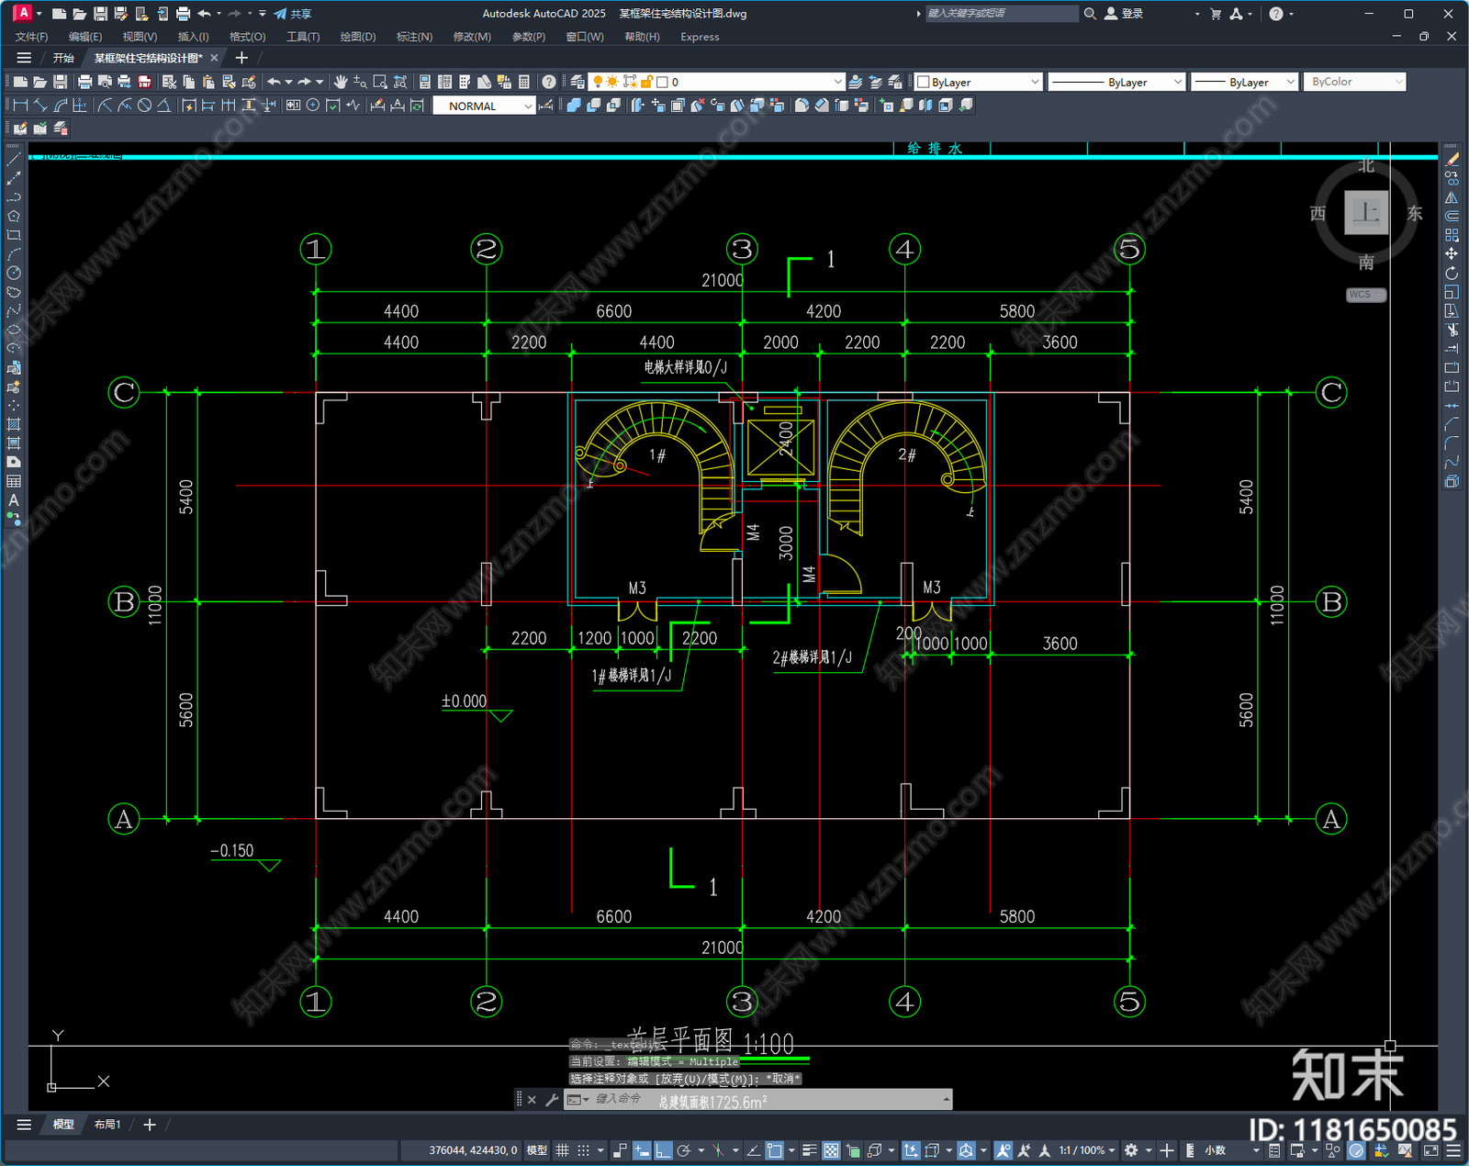The width and height of the screenshot is (1469, 1166).
Task: Select the Diameter dimension tool
Action: (144, 106)
